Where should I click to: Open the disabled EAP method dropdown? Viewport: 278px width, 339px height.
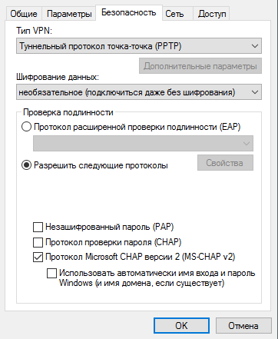pos(143,144)
